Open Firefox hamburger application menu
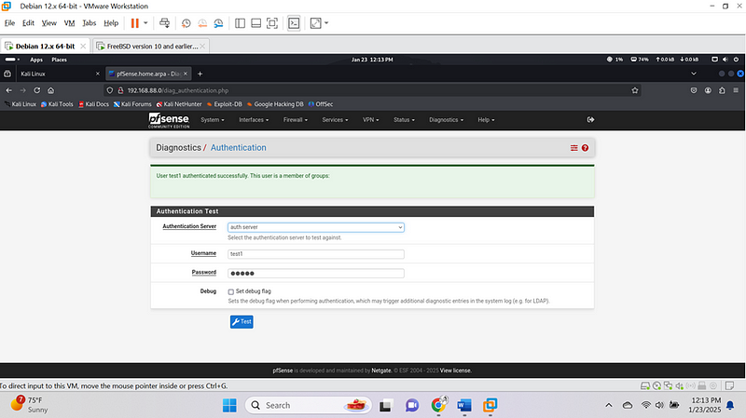The width and height of the screenshot is (746, 418). coord(736,90)
